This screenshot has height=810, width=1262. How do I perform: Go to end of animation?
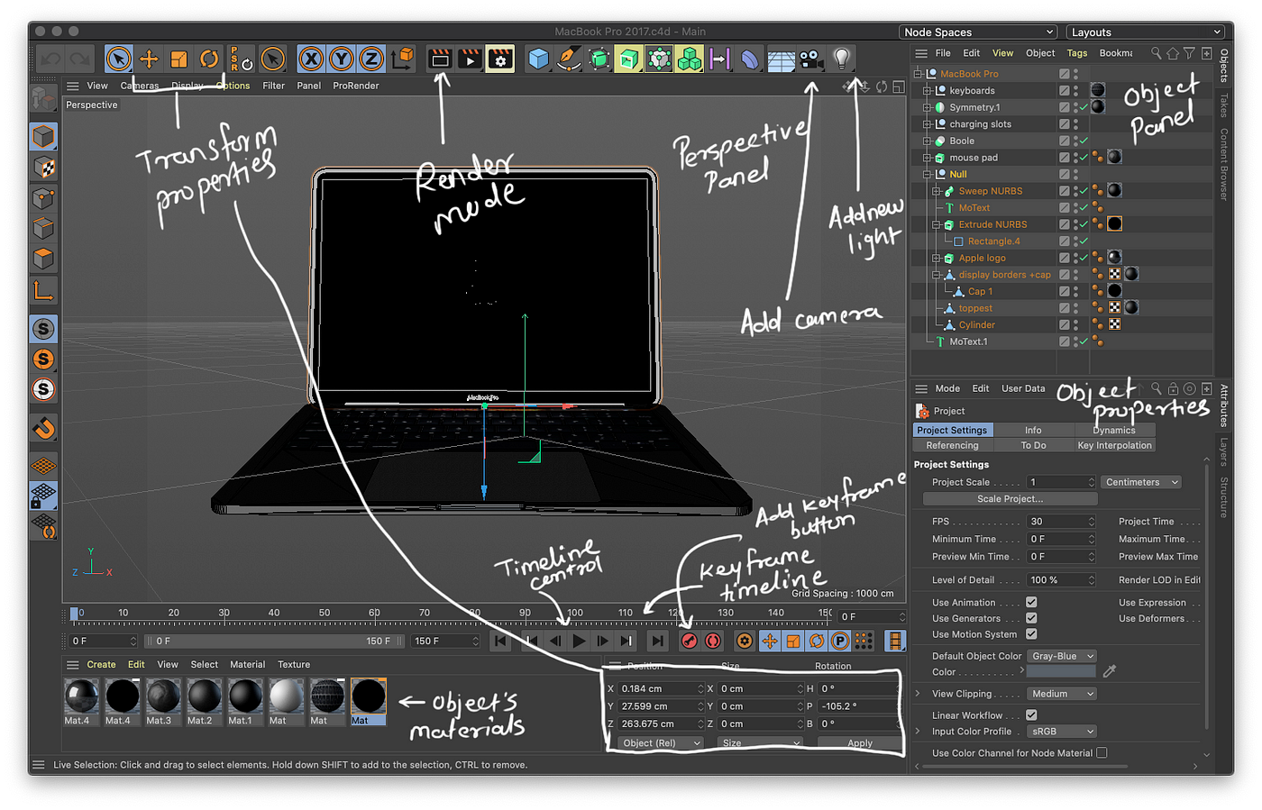tap(657, 642)
